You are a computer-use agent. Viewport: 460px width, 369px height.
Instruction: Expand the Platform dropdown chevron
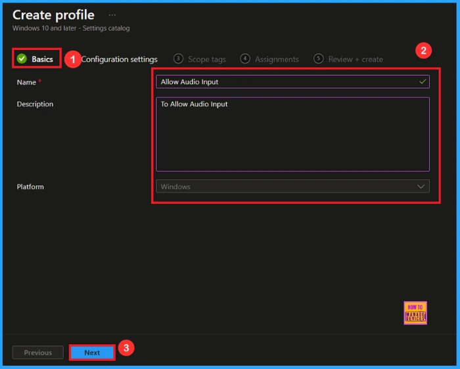[x=421, y=186]
